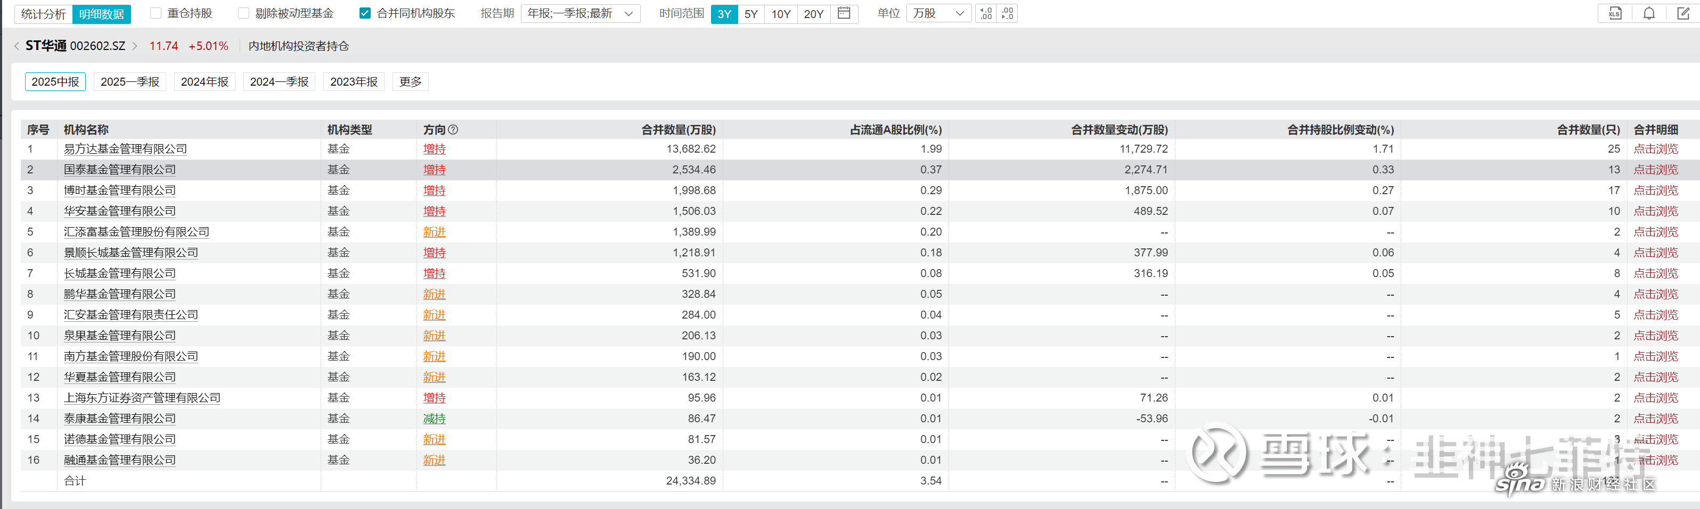Open 南方基金管理股份有限公司 link

pos(130,356)
